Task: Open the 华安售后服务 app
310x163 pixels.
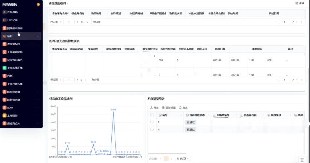Action: tap(21, 60)
